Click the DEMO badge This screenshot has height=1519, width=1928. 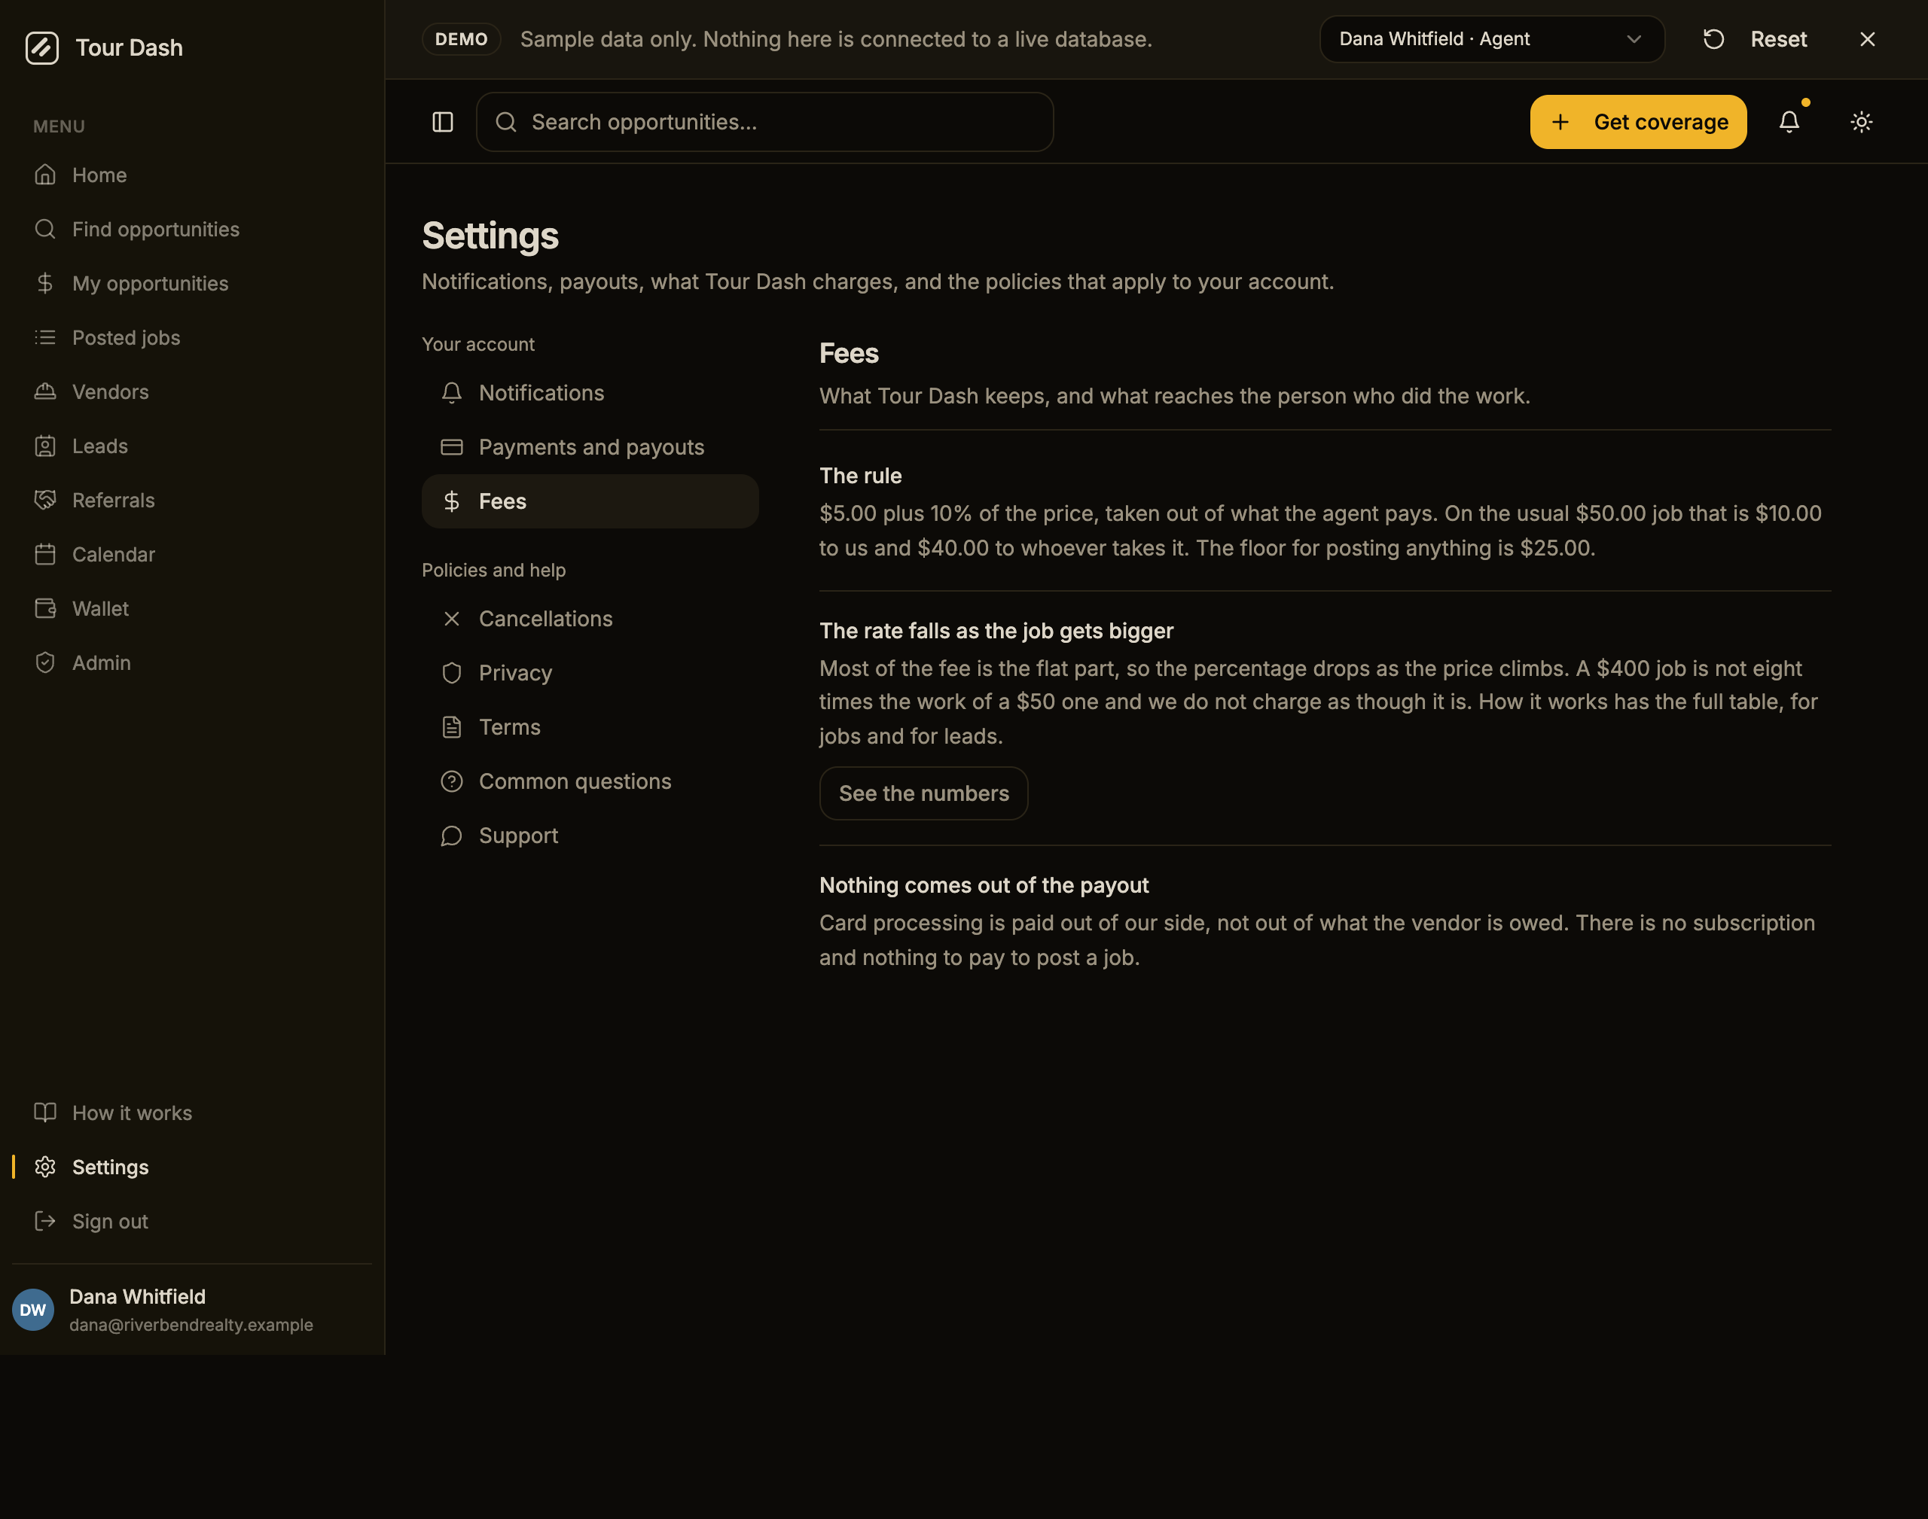coord(461,39)
